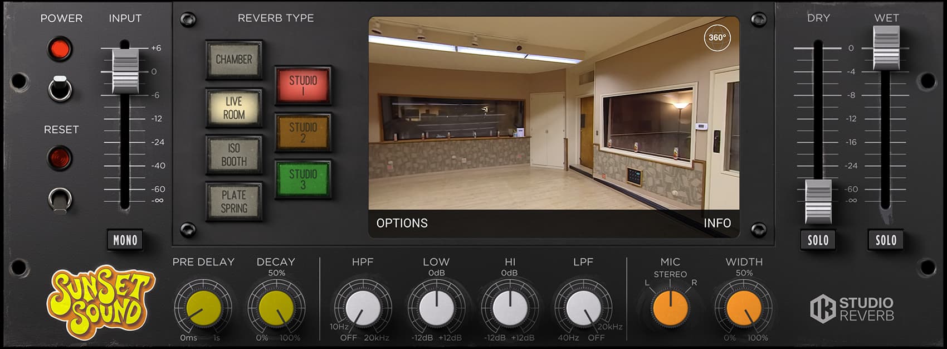The height and width of the screenshot is (349, 947).
Task: Click the yellow Pre Delay knob
Action: click(x=203, y=308)
